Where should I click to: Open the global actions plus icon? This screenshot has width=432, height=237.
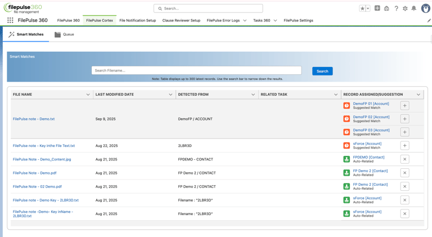click(377, 8)
